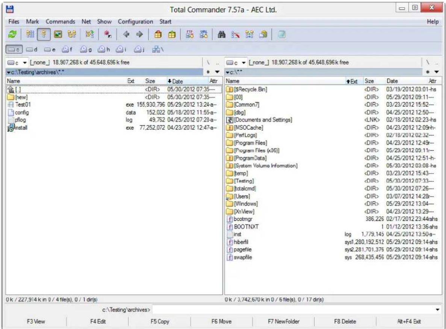Screen dimensions: 446x329
Task: Select the install exe file icon
Action: tap(11, 128)
